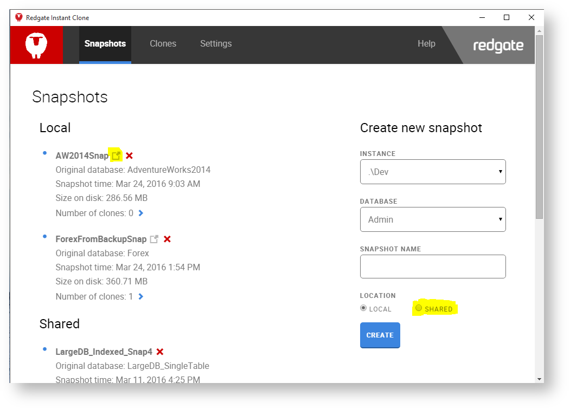Open the Help menu item

426,43
